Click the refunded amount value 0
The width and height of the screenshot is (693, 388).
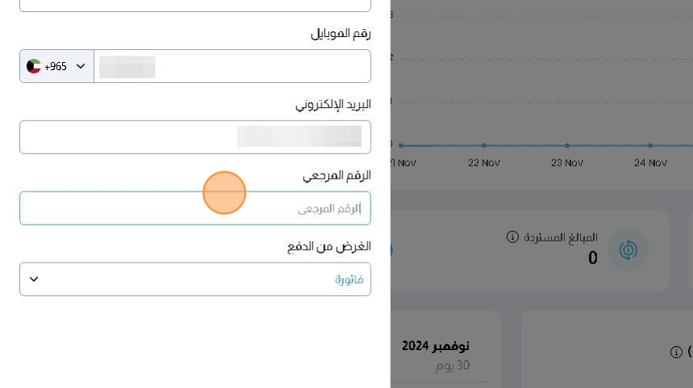coord(592,258)
